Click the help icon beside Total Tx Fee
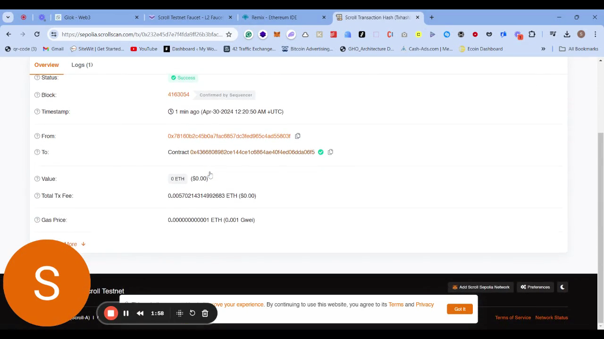This screenshot has width=604, height=339. pyautogui.click(x=37, y=196)
